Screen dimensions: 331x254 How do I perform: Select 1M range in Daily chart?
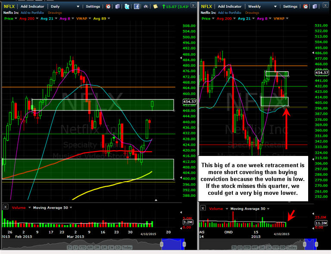(104, 247)
